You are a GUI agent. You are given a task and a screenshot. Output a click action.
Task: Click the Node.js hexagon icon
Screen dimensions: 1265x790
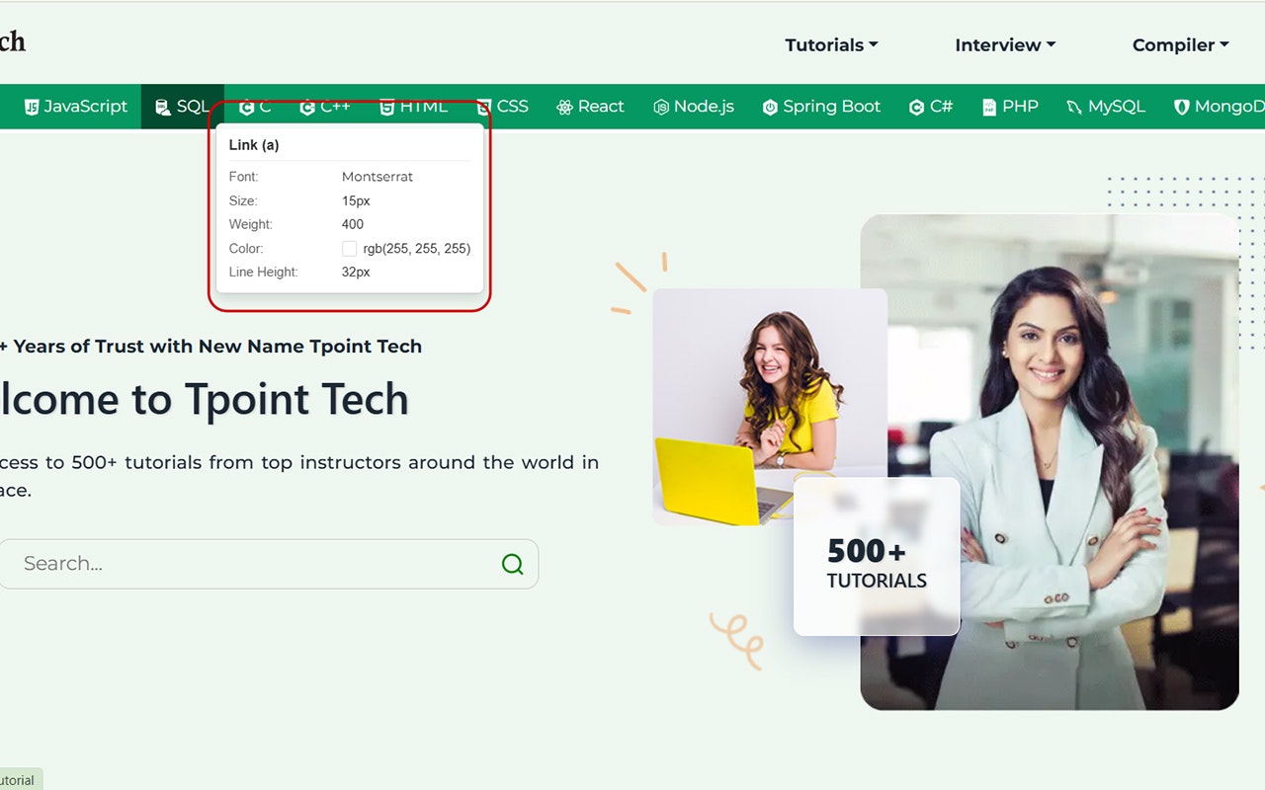click(x=661, y=107)
